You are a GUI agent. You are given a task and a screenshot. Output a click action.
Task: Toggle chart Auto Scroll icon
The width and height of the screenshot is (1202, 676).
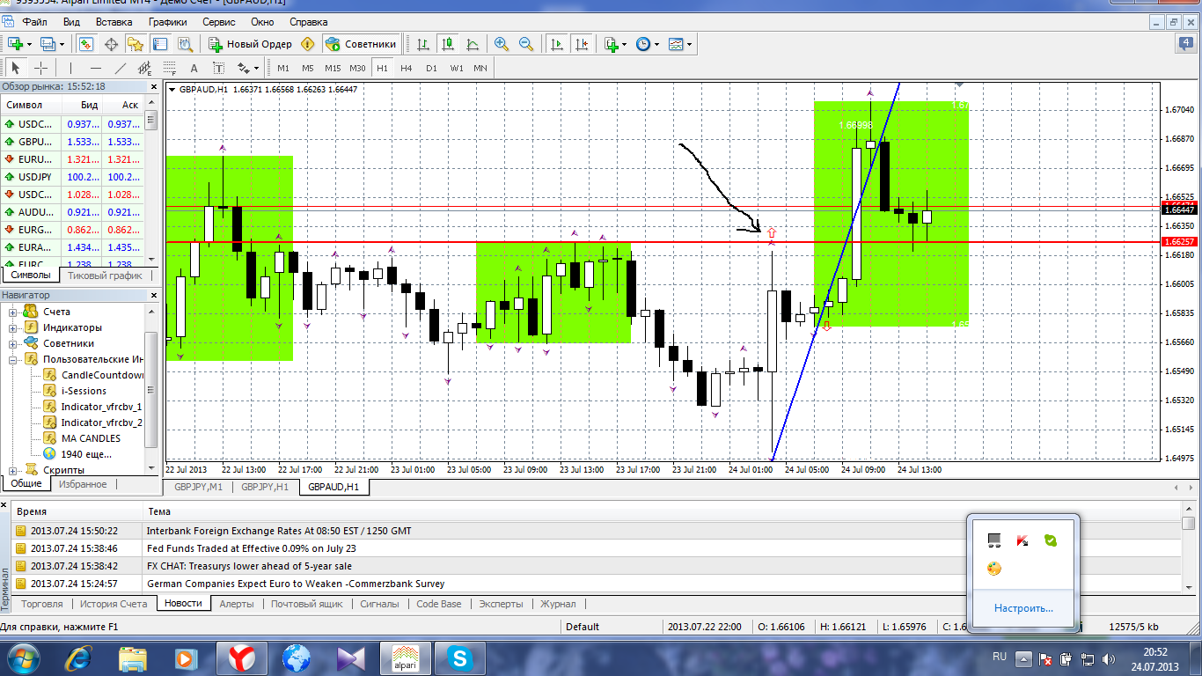pyautogui.click(x=557, y=44)
